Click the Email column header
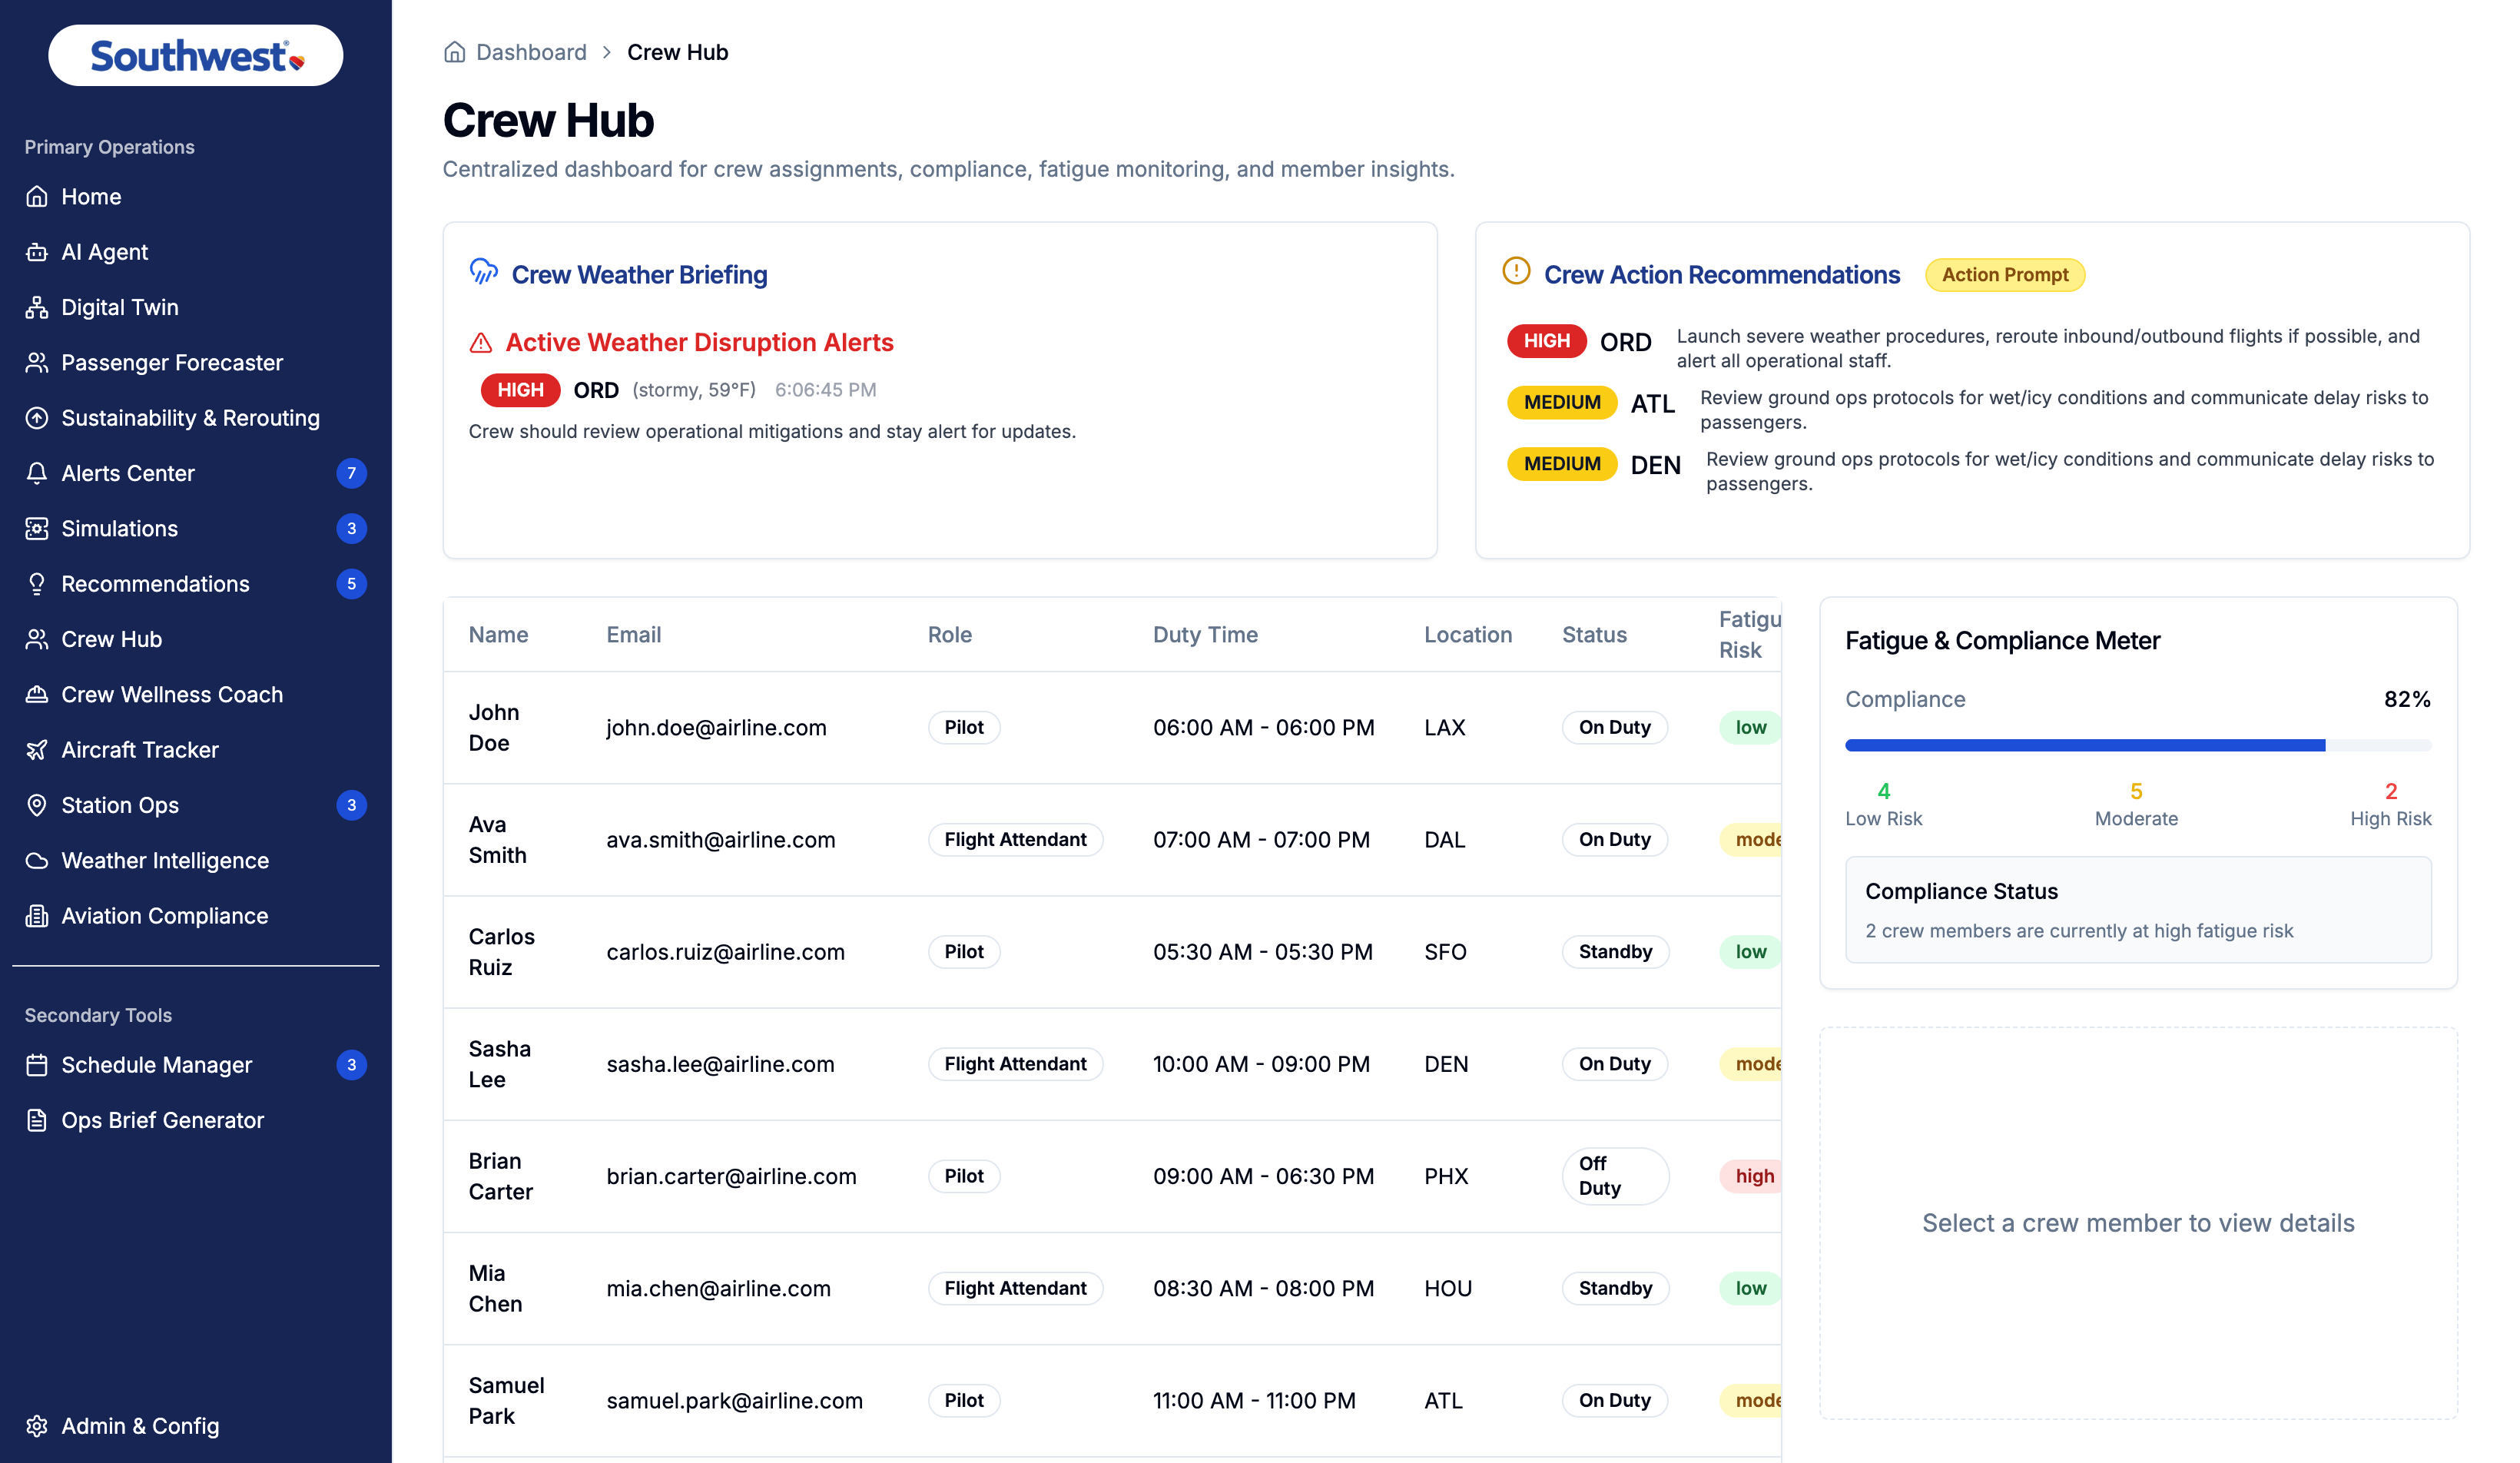The height and width of the screenshot is (1463, 2520). (633, 635)
